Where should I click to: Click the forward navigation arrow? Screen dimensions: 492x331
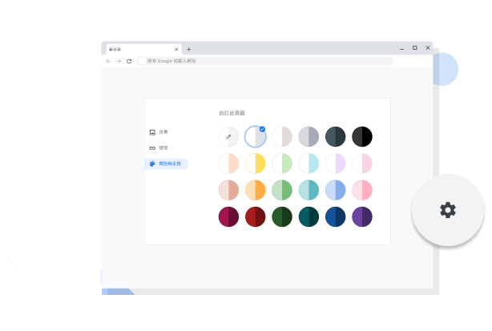119,61
